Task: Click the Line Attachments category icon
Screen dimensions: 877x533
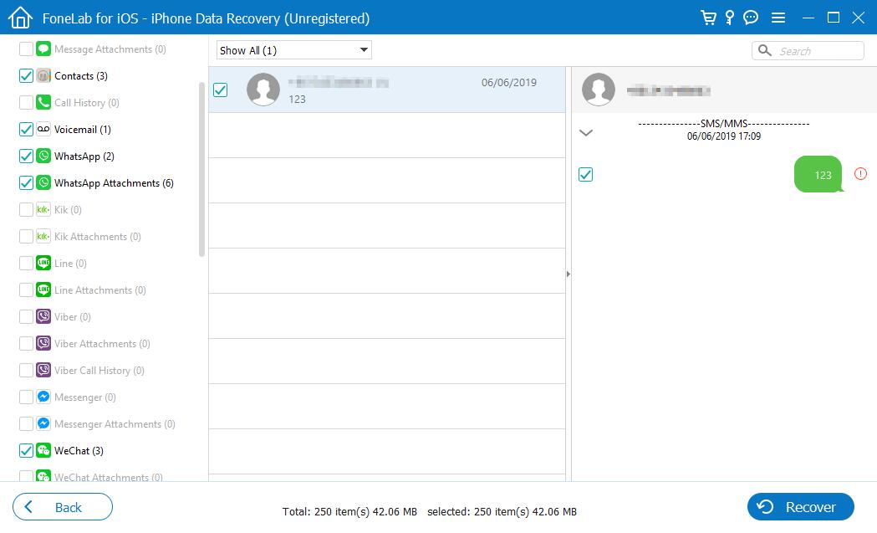Action: pyautogui.click(x=43, y=290)
